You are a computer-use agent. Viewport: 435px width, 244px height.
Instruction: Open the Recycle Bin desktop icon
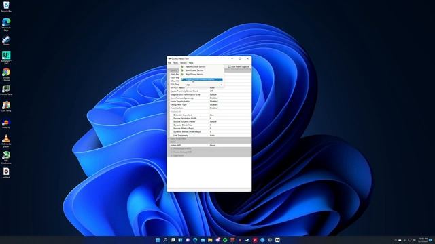[x=6, y=7]
